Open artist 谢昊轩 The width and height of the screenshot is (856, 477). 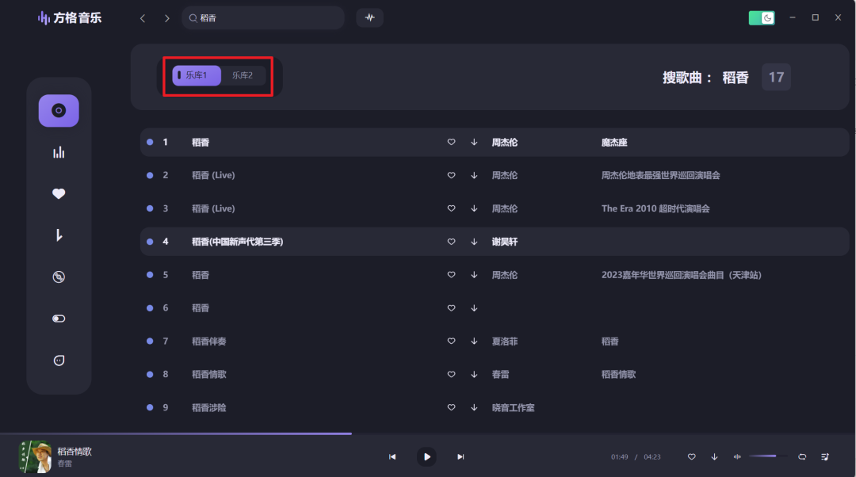pyautogui.click(x=504, y=242)
